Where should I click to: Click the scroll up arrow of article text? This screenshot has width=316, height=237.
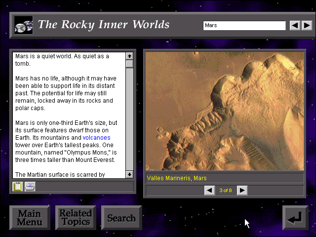(x=129, y=56)
